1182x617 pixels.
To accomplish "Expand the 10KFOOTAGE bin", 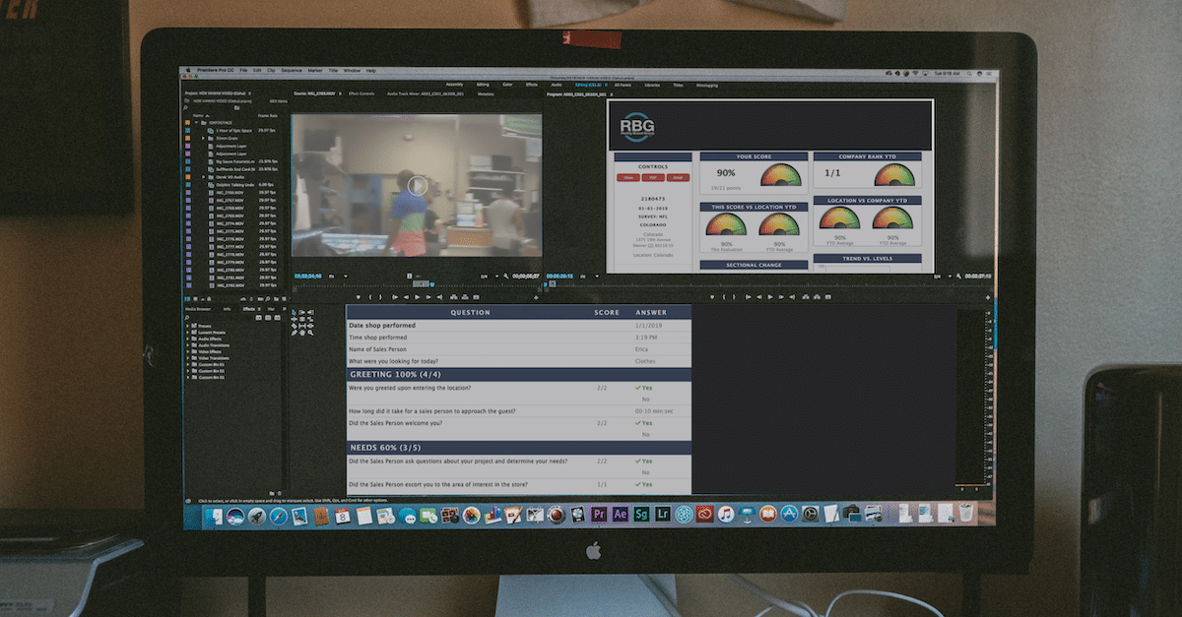I will tap(196, 123).
